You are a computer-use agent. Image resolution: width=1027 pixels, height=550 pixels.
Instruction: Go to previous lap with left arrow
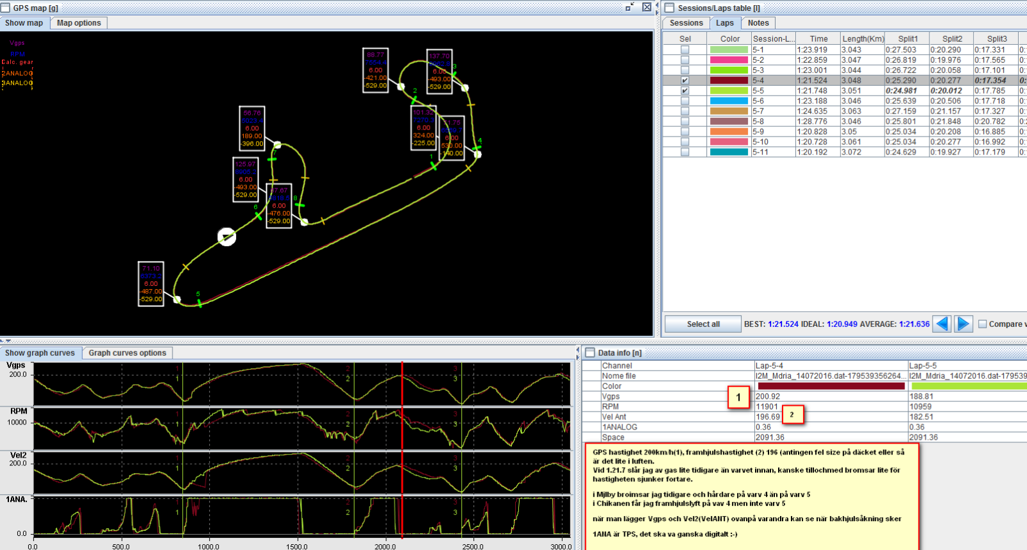click(x=942, y=324)
